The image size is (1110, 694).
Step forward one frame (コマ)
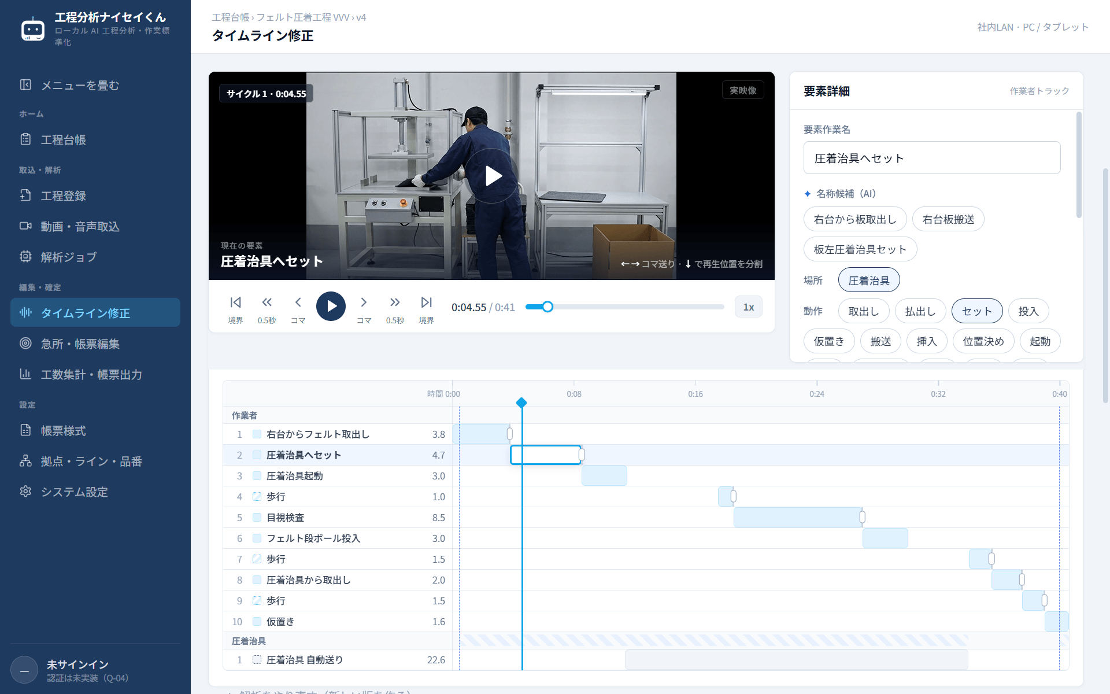point(364,309)
